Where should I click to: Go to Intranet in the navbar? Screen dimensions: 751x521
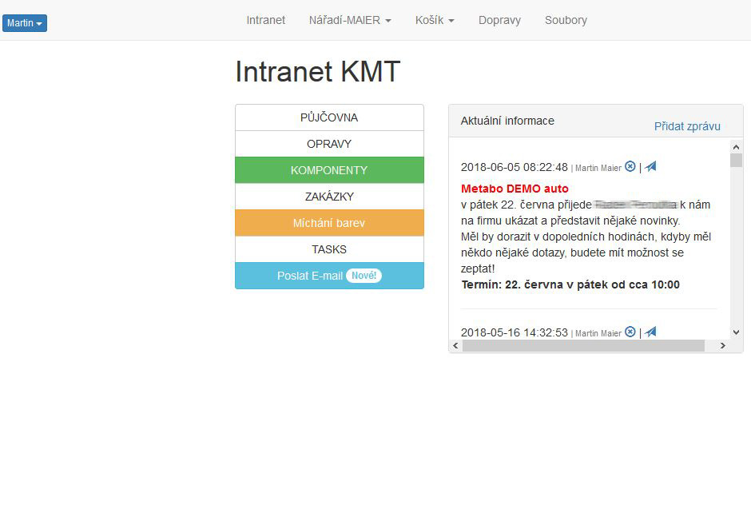tap(265, 20)
